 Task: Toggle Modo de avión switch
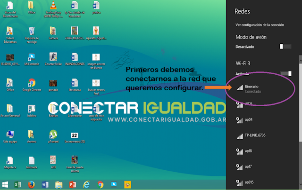point(285,47)
